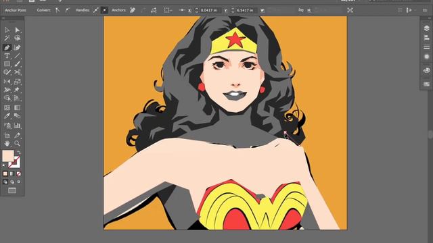
Task: Convert anchor points to smooth
Action: click(x=68, y=10)
